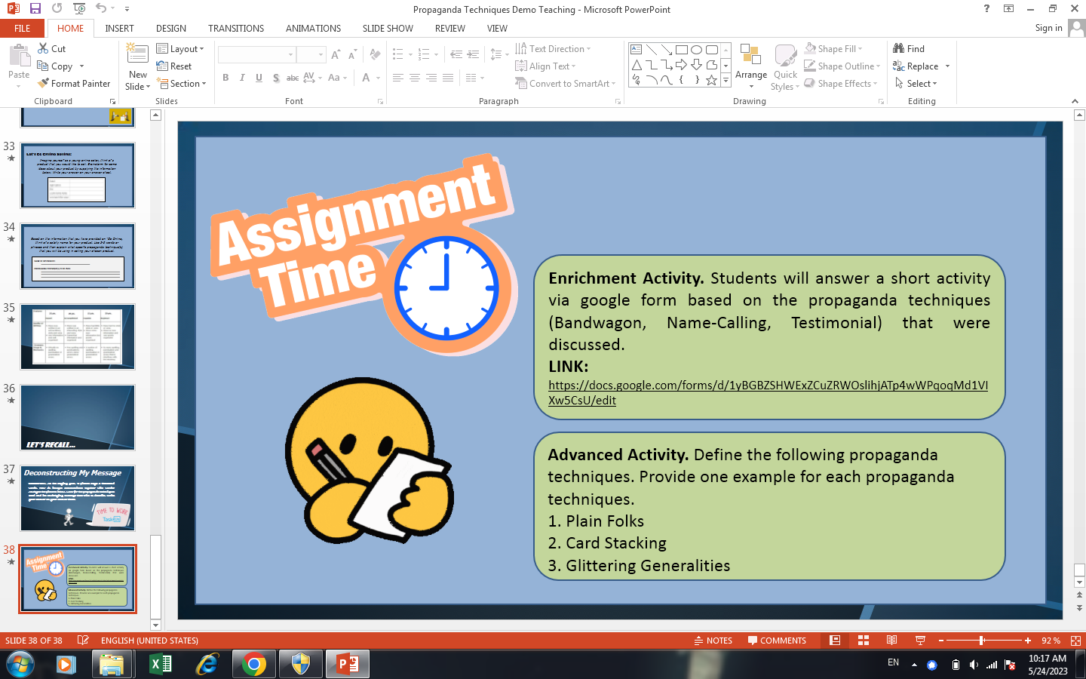This screenshot has height=679, width=1086.
Task: Toggle Italic formatting
Action: [242, 78]
